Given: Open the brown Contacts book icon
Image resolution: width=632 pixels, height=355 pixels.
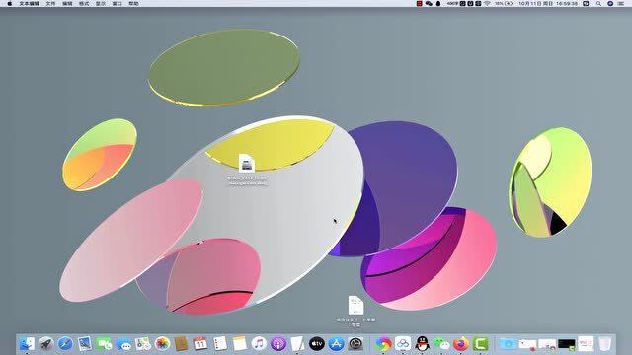Looking at the screenshot, I should [x=182, y=344].
